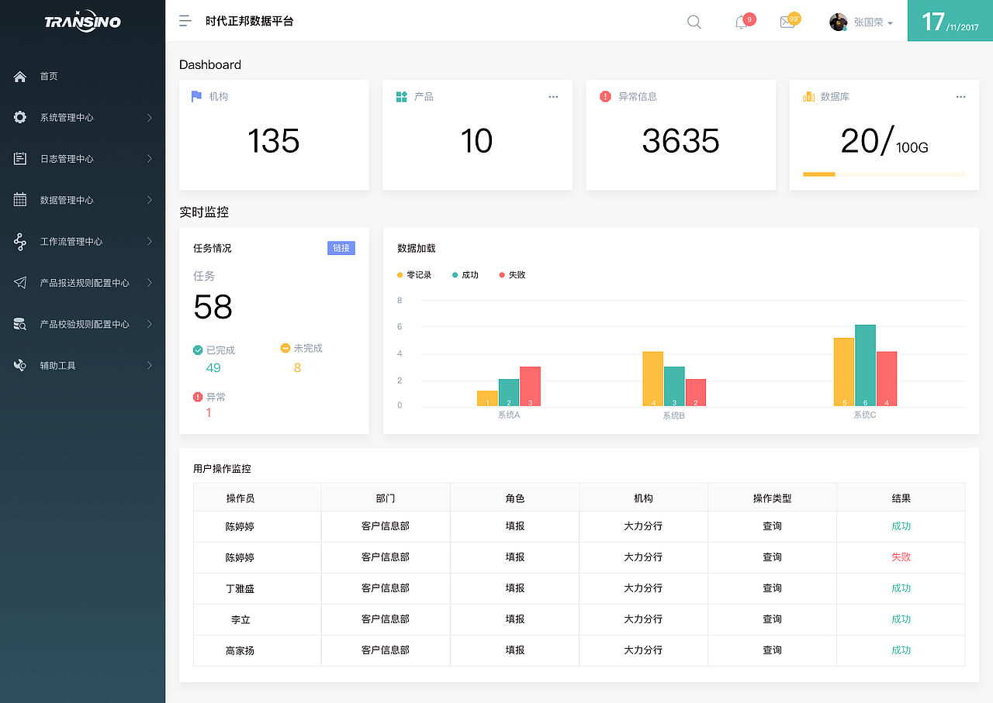Expand the 数据管理中心 sidebar section

[x=83, y=199]
